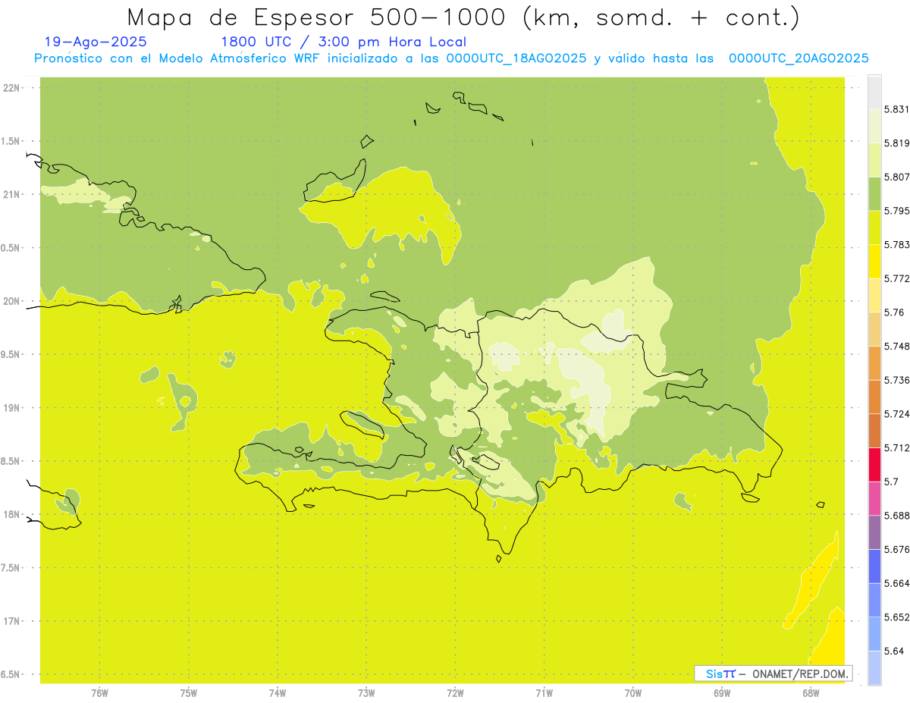Image resolution: width=910 pixels, height=703 pixels.
Task: Click the longitude label "69W"
Action: pos(722,693)
